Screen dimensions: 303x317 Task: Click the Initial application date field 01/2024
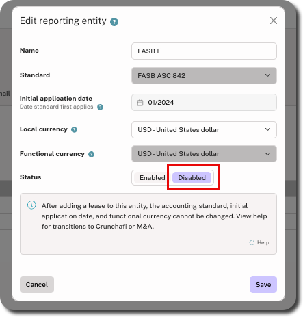tap(204, 103)
